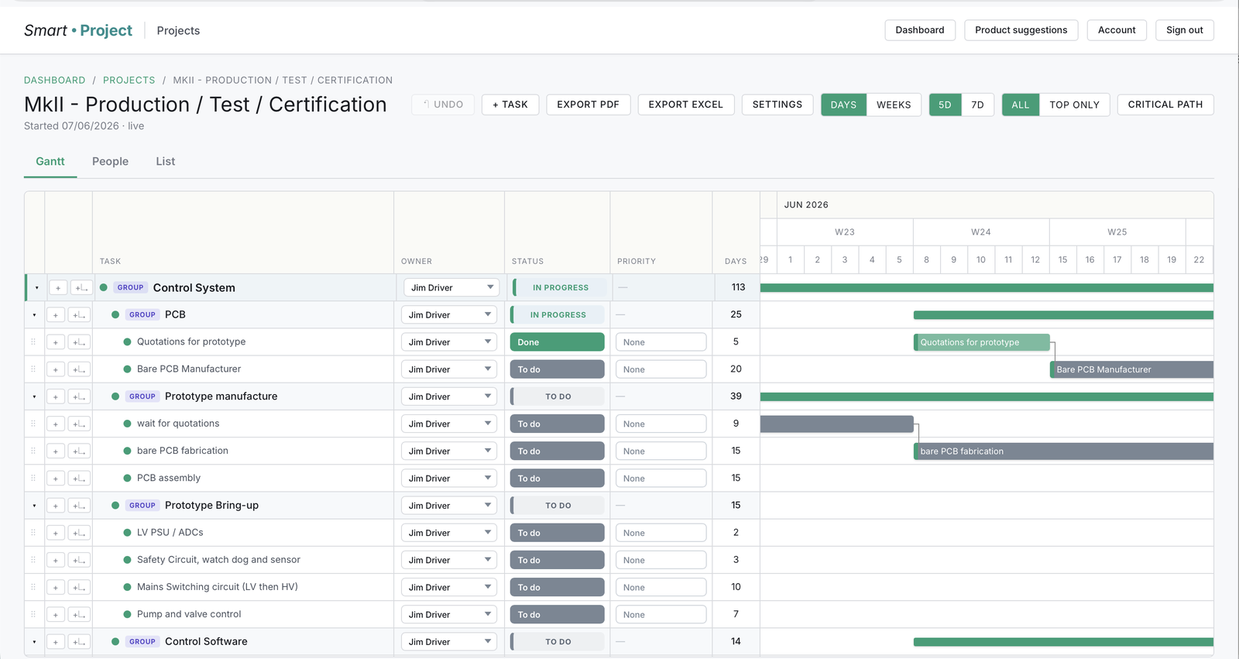The height and width of the screenshot is (659, 1239).
Task: Add subtask icon for Quotations for prototype
Action: coord(80,342)
